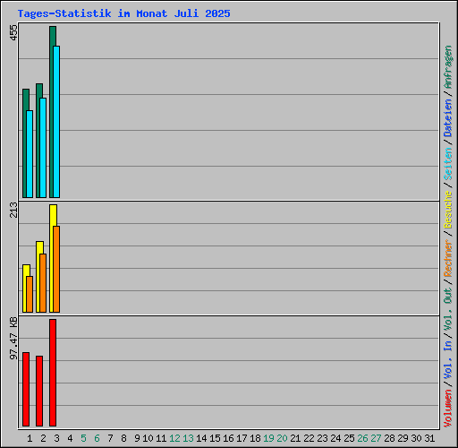Viewport: 458px width, 448px height.
Task: Click the Besuche legend label
Action: click(447, 210)
